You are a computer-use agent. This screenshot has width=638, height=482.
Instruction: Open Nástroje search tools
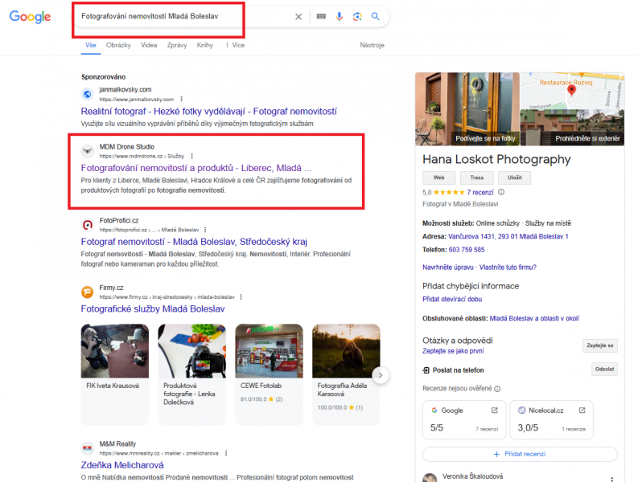372,45
